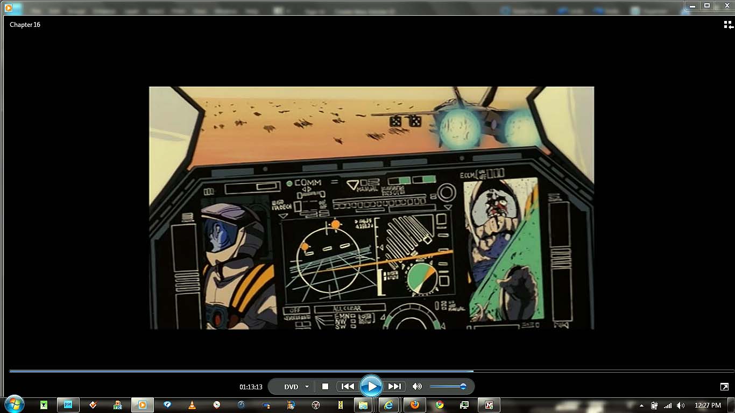Click Show Desktop strip at taskbar end
This screenshot has height=413, width=735.
pos(731,405)
